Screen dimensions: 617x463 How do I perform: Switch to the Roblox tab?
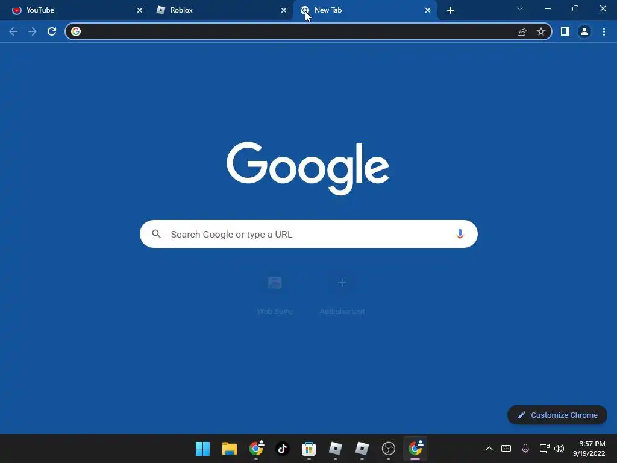pyautogui.click(x=221, y=10)
